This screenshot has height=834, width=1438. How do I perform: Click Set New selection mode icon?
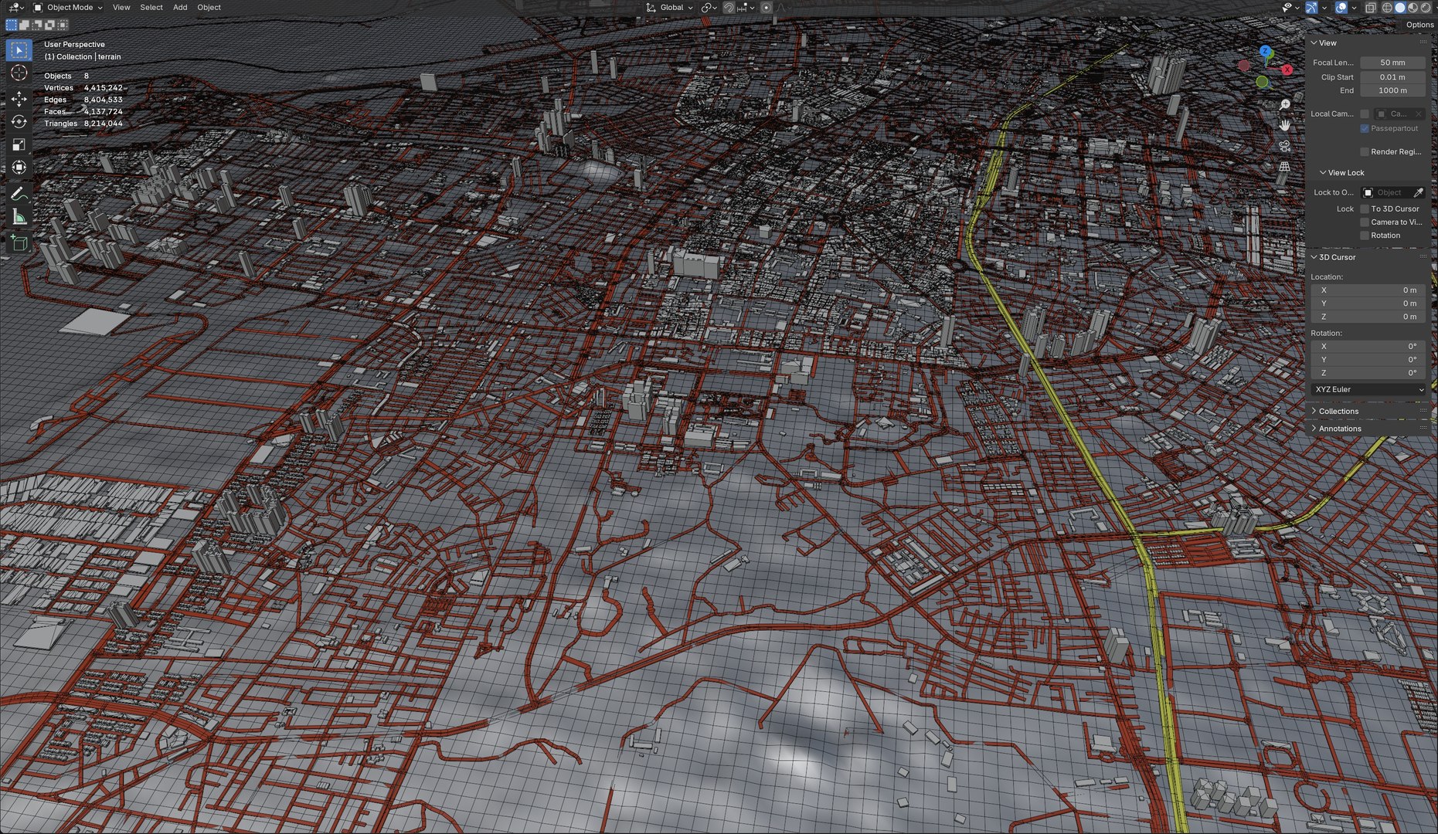[12, 25]
